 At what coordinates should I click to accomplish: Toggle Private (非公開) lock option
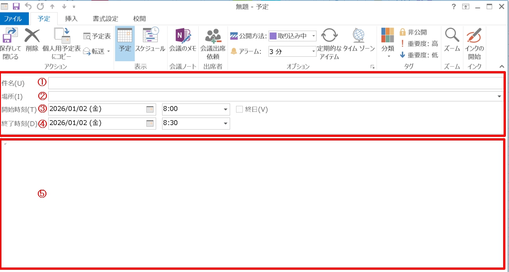coord(413,32)
